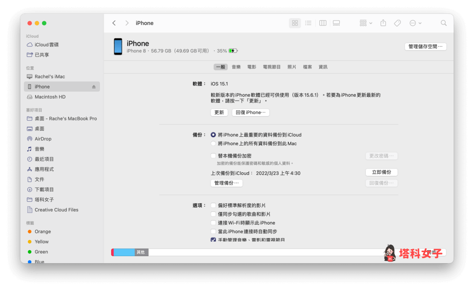
Task: Switch to the 電視節目 tab
Action: click(272, 67)
